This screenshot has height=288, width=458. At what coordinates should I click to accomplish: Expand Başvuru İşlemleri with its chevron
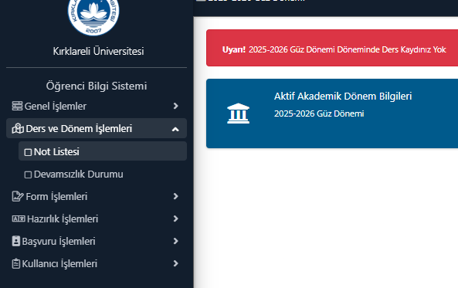[x=175, y=241]
